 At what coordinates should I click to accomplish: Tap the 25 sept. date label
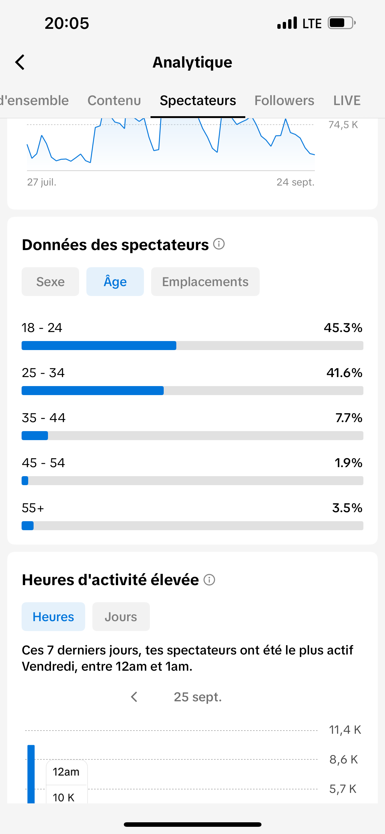[x=198, y=697]
